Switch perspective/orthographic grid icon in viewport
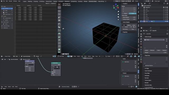169x95 pixels. tap(118, 20)
